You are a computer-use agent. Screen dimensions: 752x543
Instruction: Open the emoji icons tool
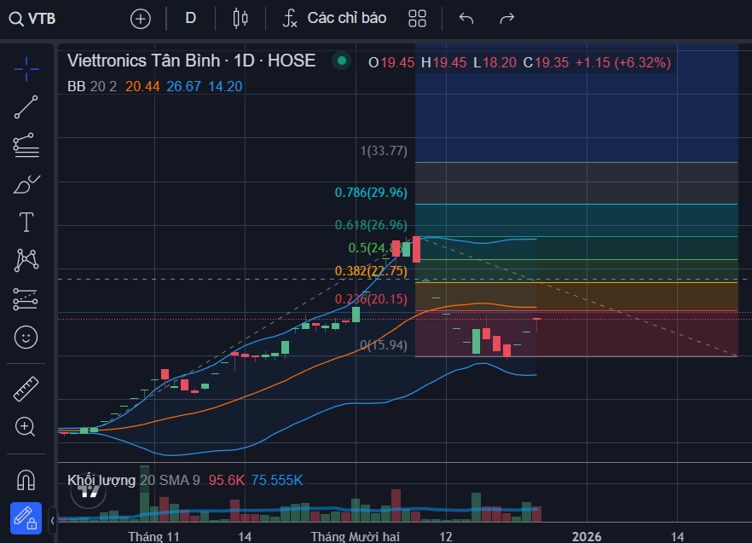coord(26,338)
